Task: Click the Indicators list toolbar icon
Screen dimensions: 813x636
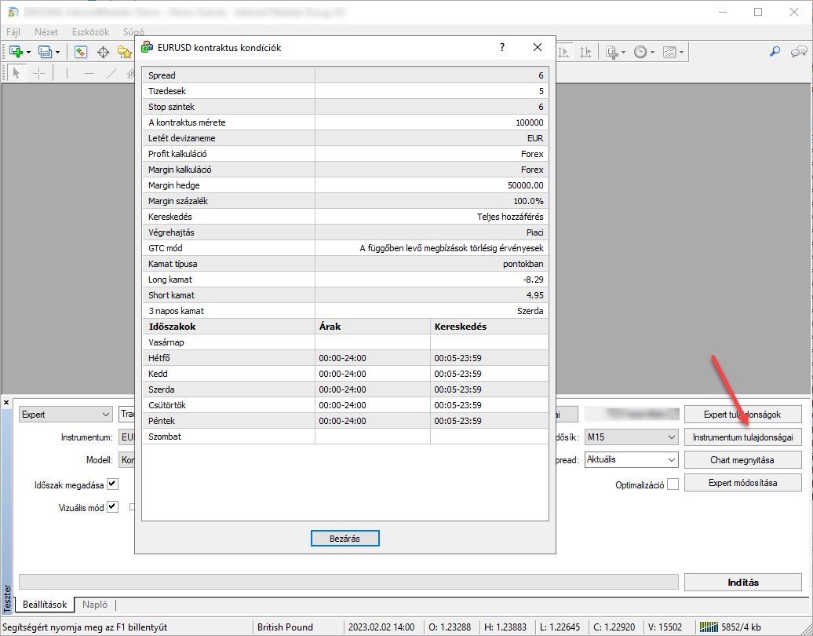Action: pyautogui.click(x=612, y=52)
